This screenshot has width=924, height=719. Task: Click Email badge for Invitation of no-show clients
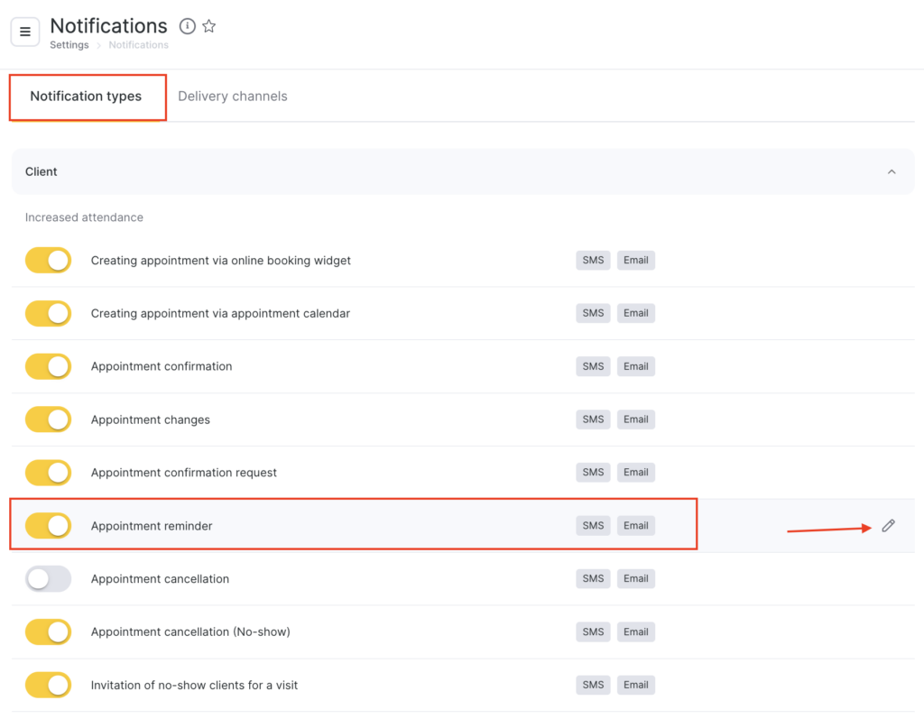[x=636, y=685]
